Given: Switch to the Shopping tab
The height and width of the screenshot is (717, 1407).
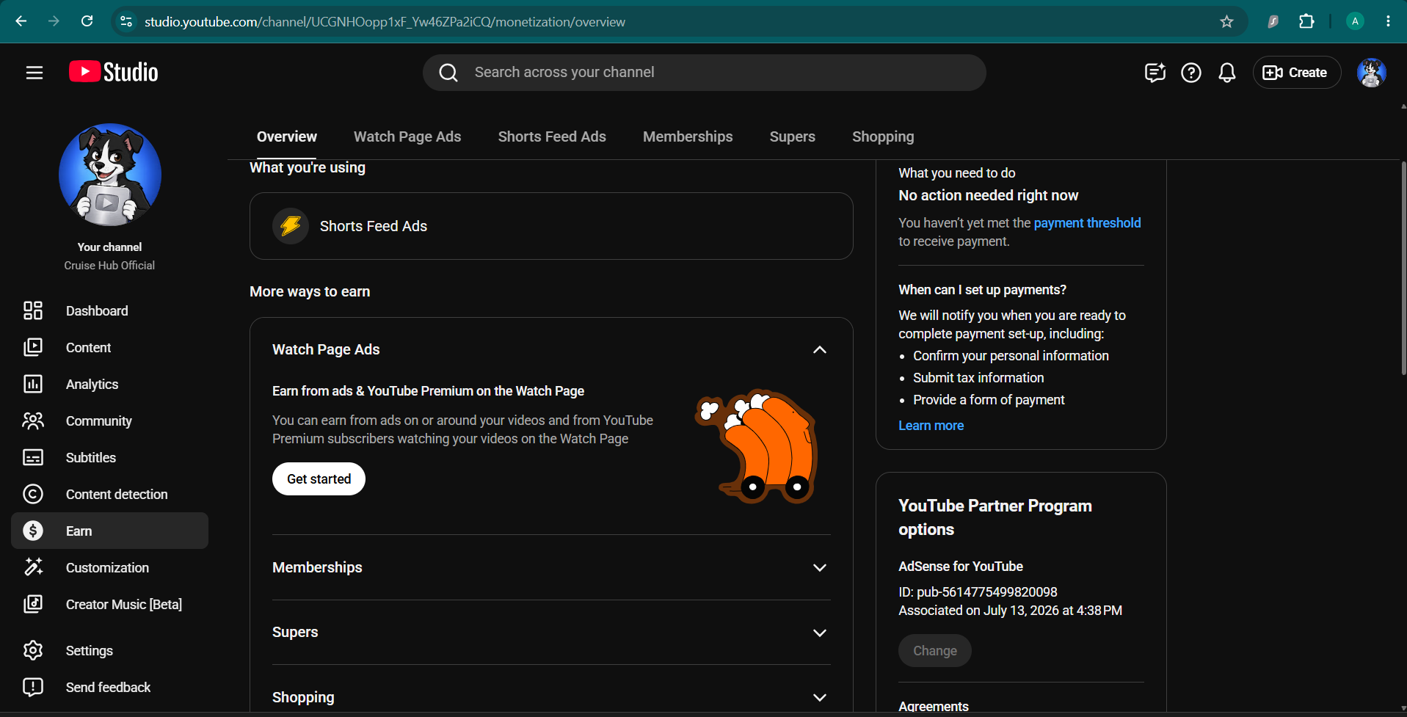Looking at the screenshot, I should 883,137.
